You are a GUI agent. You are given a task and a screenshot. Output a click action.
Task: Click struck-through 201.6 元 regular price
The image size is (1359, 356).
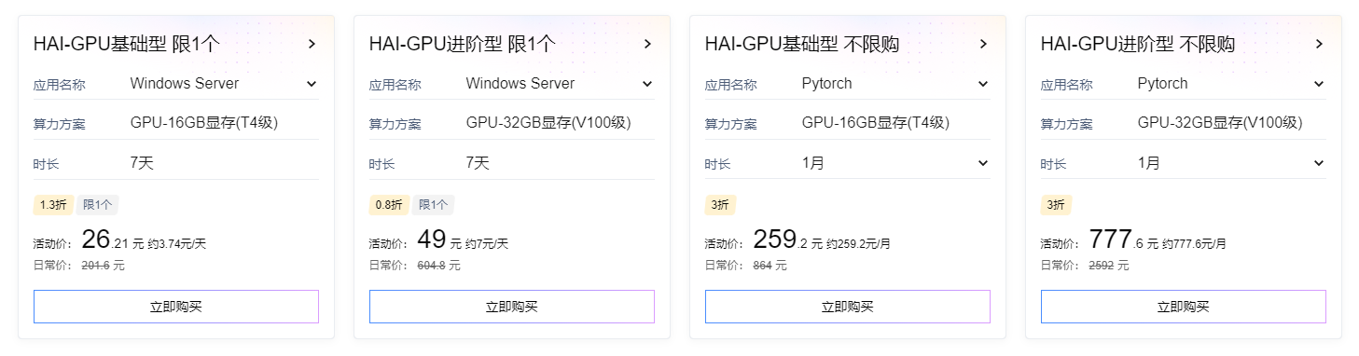[x=103, y=266]
